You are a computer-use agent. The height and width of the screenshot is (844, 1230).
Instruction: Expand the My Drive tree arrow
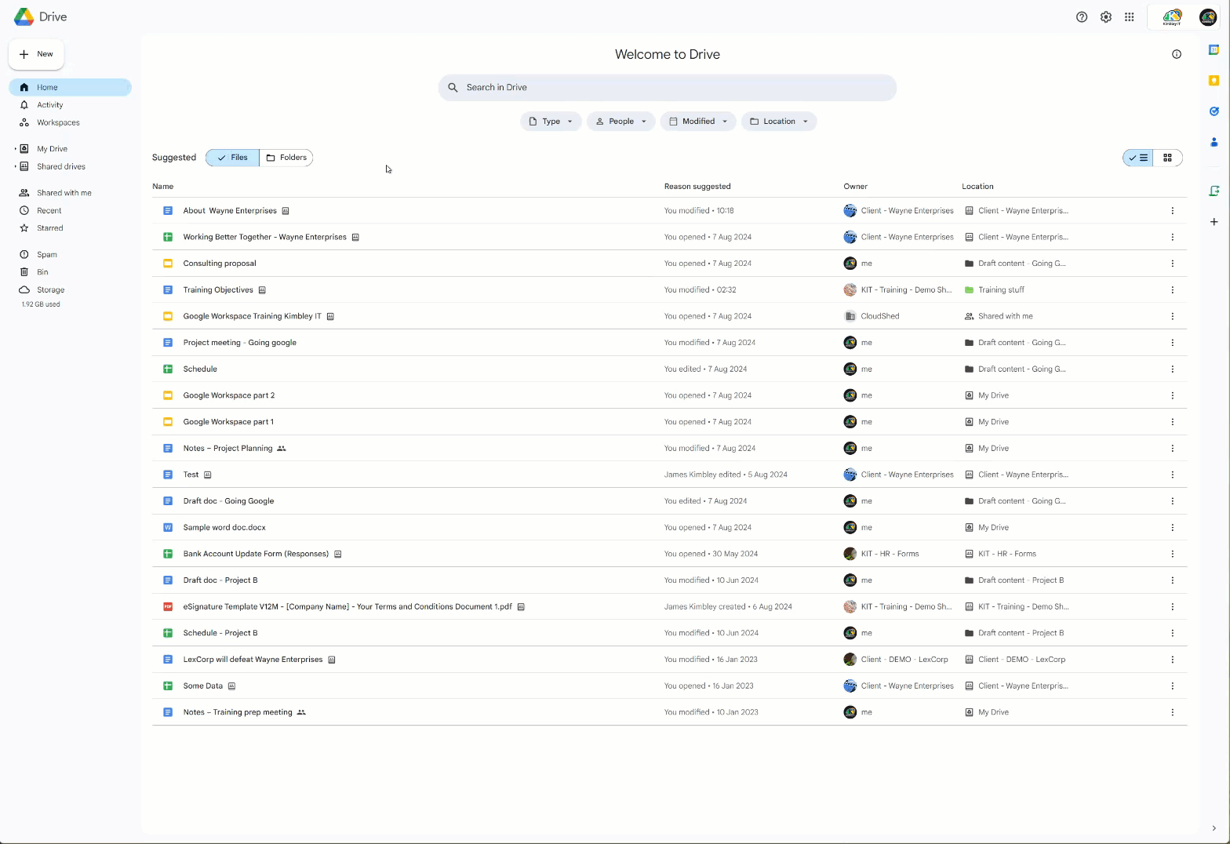(16, 149)
